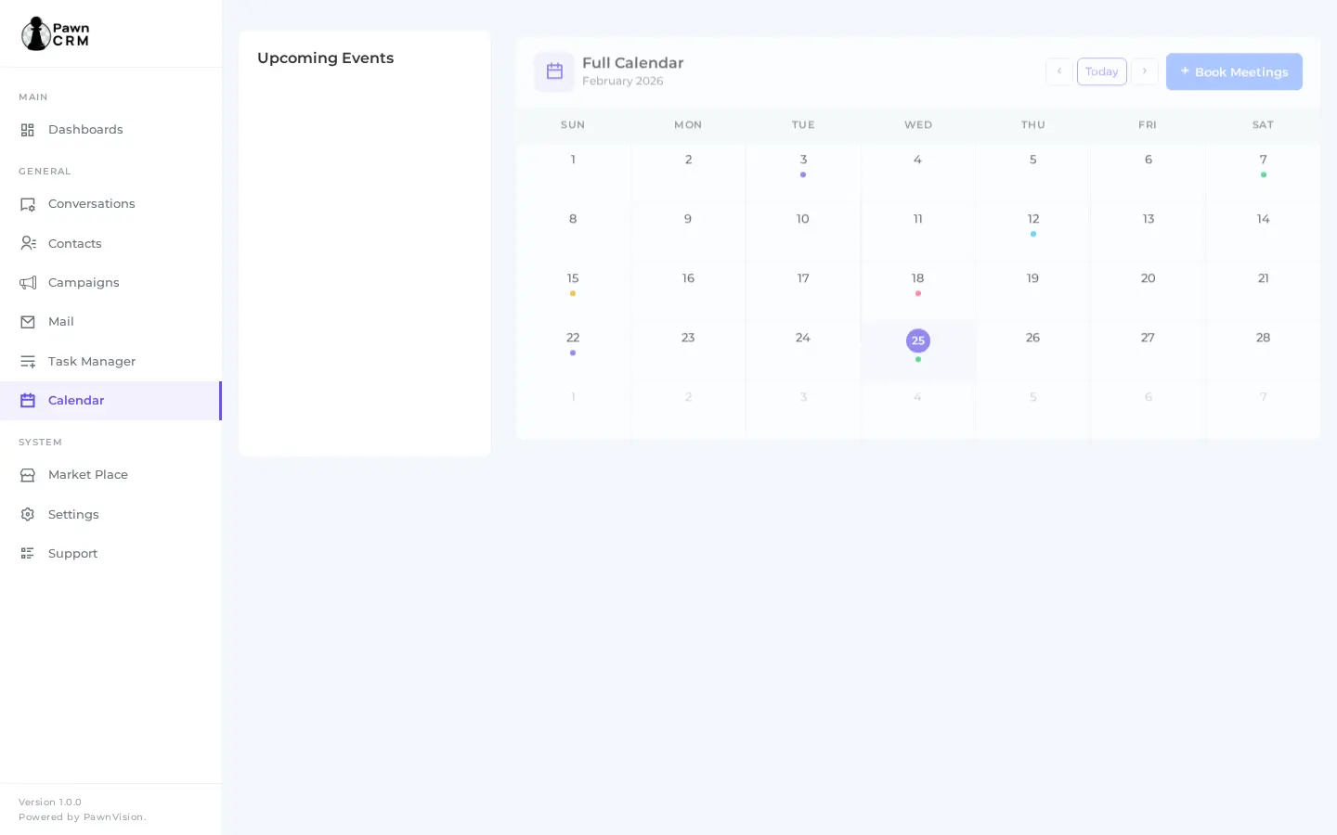The image size is (1337, 835).
Task: Click the Today button
Action: tap(1102, 71)
